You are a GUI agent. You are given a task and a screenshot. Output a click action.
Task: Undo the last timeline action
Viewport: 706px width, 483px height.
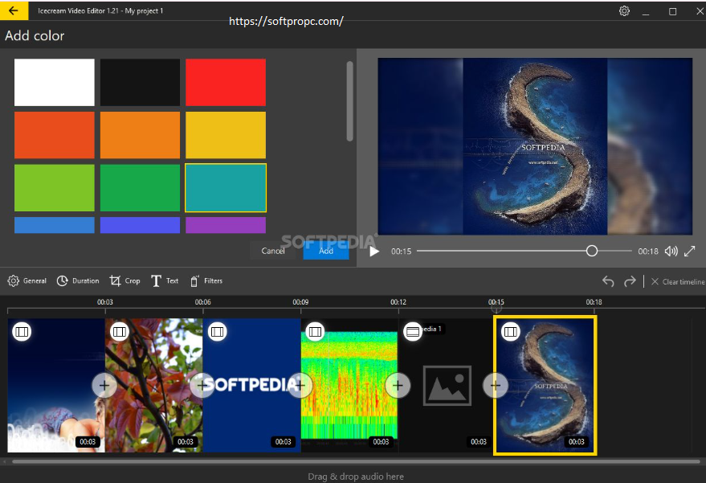click(608, 281)
